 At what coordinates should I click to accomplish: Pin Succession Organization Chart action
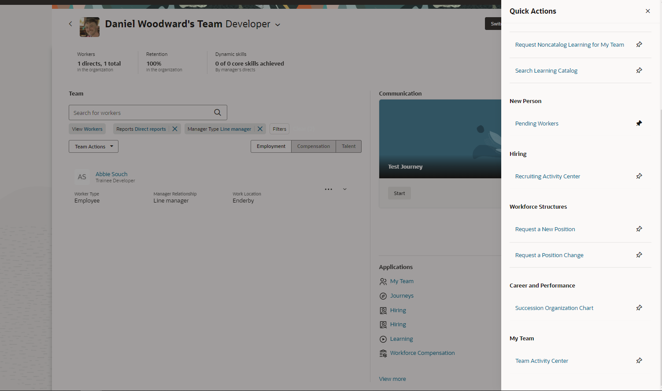coord(639,308)
